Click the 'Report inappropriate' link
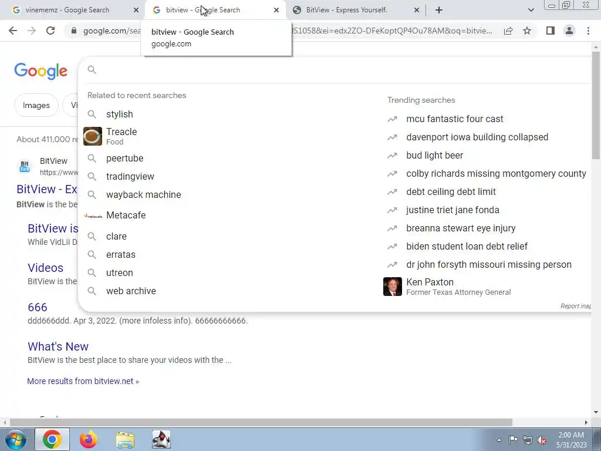Viewport: 601px width, 451px height. click(x=575, y=306)
